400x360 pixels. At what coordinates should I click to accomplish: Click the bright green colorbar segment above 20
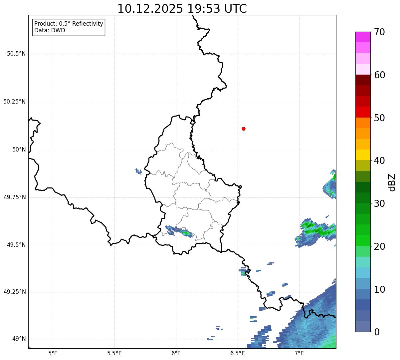click(x=363, y=241)
